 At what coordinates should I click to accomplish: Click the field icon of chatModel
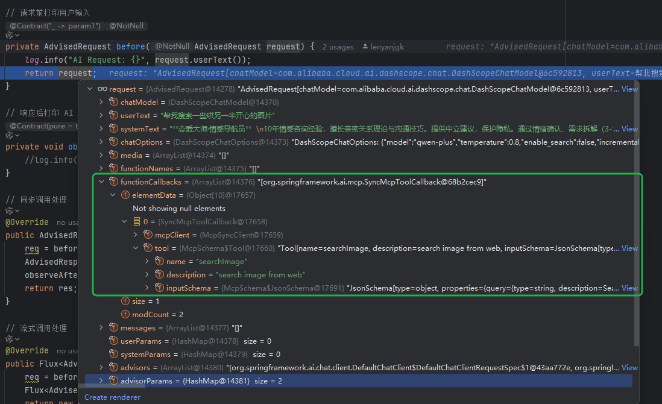[113, 102]
